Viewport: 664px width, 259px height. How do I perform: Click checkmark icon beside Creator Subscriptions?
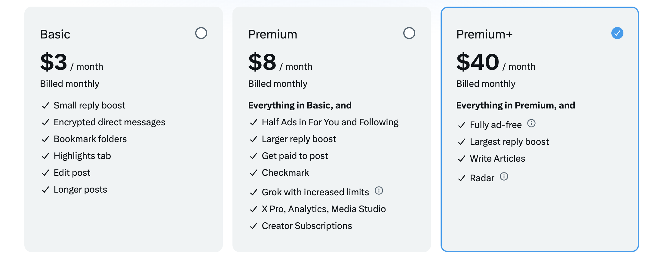tap(254, 226)
